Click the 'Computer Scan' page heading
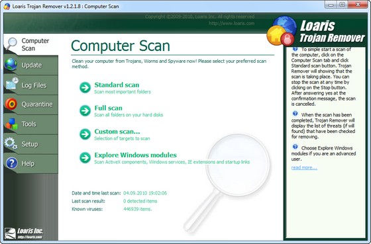The height and width of the screenshot is (244, 371). pyautogui.click(x=121, y=46)
